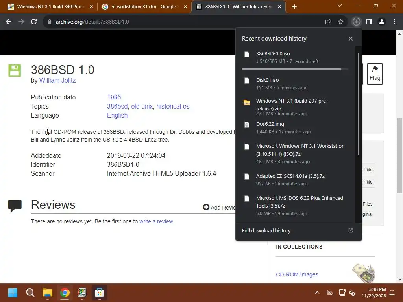Open the browser side panel

369,22
